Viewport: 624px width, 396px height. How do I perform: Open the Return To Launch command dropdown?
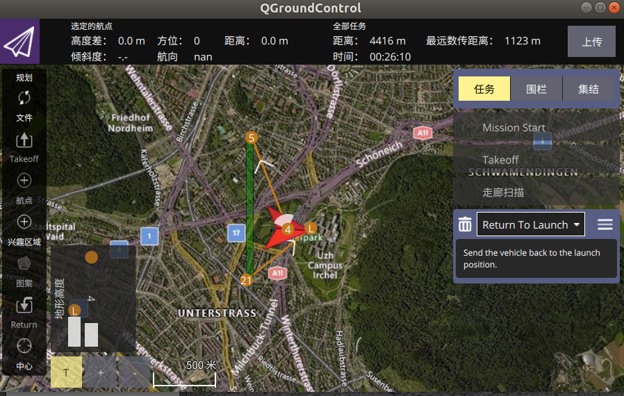click(530, 224)
